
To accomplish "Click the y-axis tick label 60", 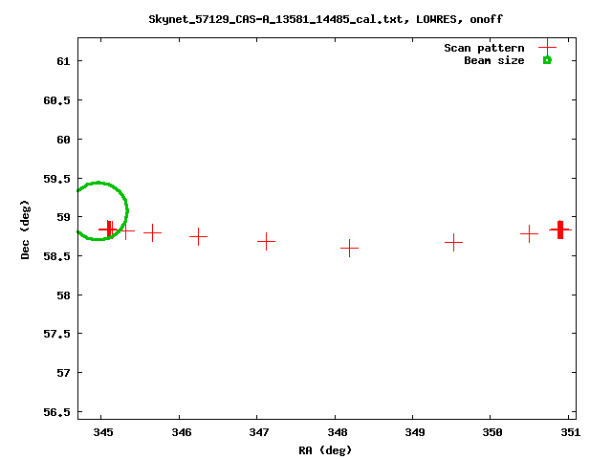I will (63, 140).
